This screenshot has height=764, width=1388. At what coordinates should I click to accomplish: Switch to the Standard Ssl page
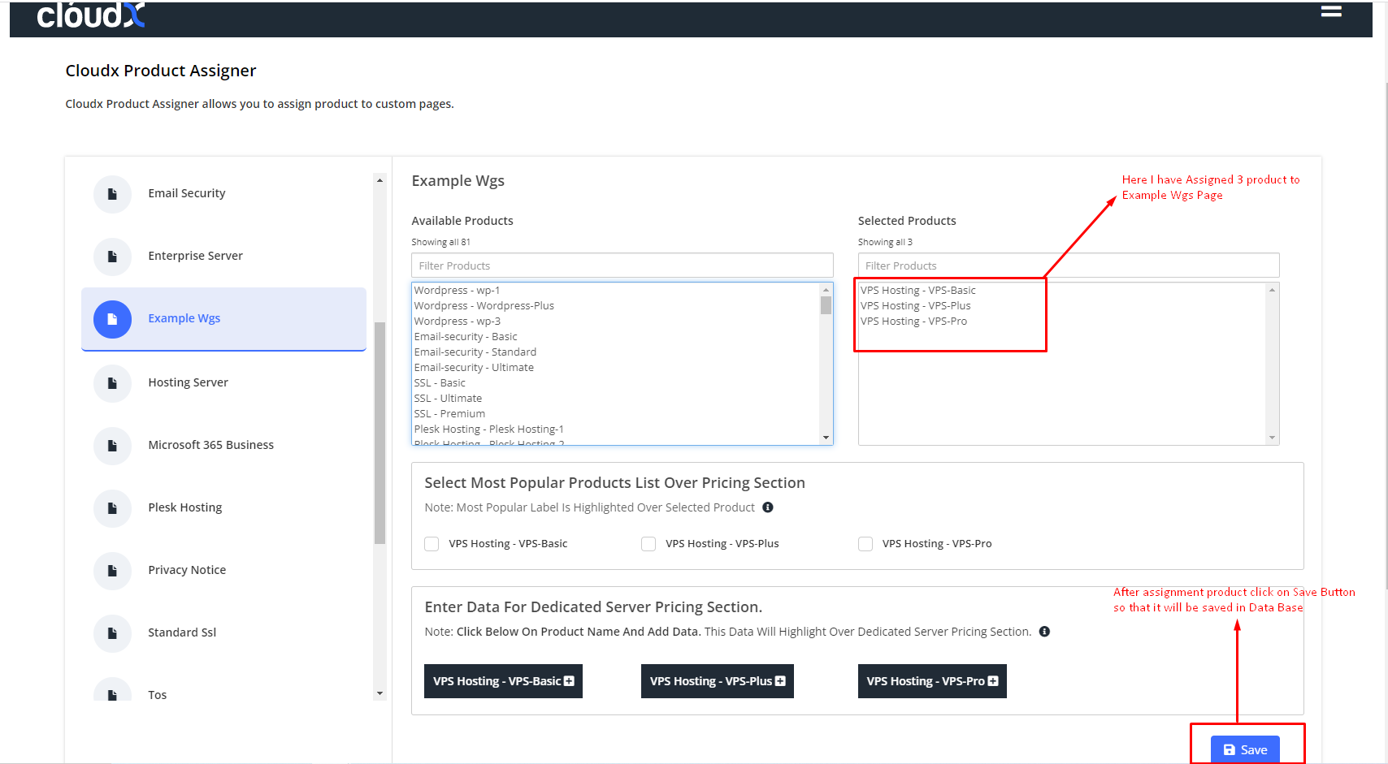pyautogui.click(x=182, y=632)
